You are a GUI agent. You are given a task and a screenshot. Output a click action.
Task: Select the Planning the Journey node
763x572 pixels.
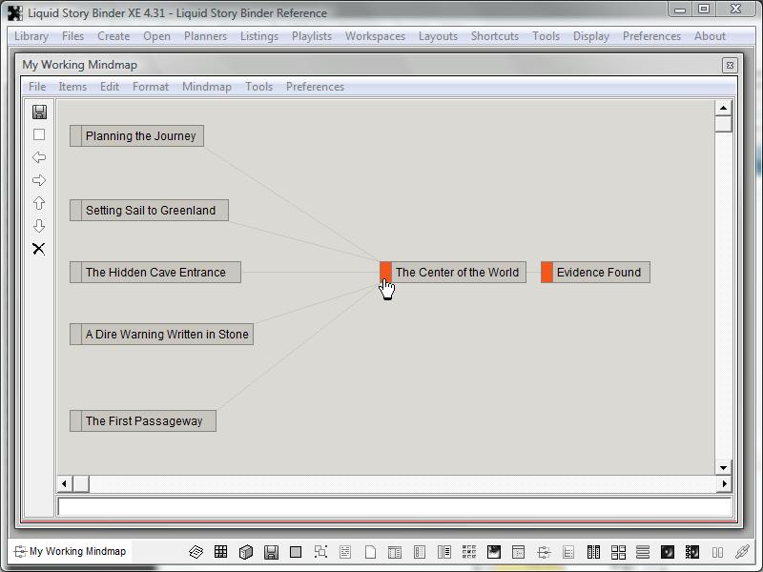click(x=140, y=136)
